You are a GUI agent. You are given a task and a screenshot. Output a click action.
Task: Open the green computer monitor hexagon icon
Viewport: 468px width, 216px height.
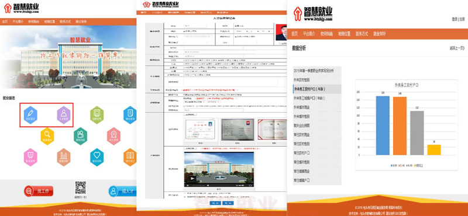pos(97,115)
